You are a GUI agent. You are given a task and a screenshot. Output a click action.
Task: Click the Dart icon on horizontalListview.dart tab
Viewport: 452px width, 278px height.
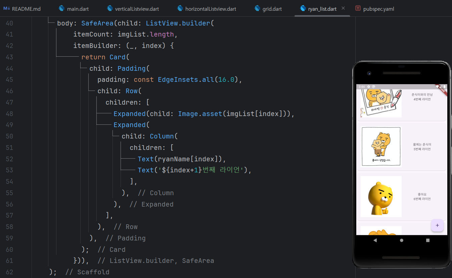click(180, 9)
